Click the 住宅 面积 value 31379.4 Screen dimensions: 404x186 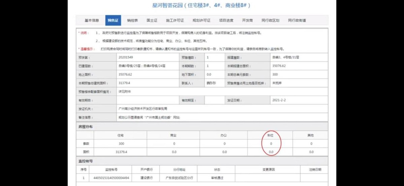pos(121,152)
